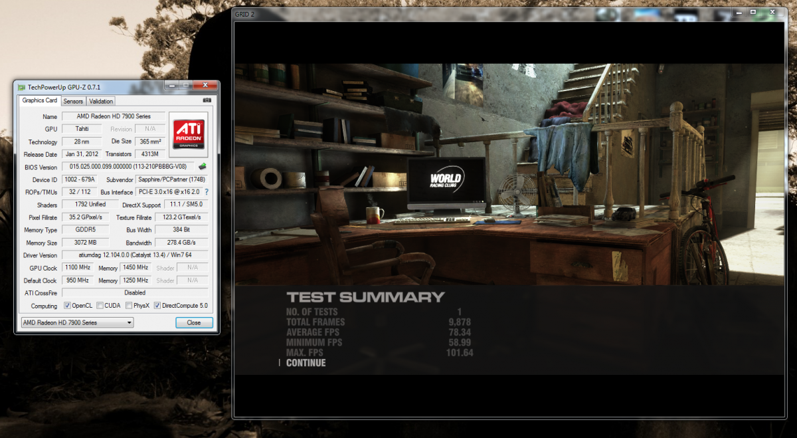This screenshot has width=797, height=438.
Task: Switch to the Graphics Card tab
Action: pos(39,100)
